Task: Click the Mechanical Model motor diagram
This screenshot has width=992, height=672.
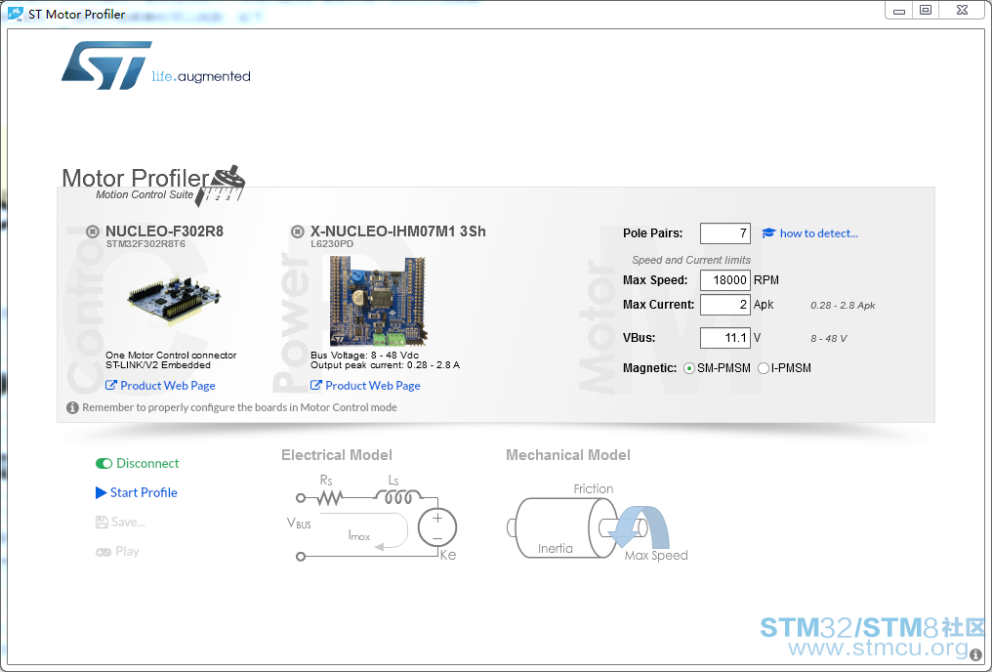Action: point(598,523)
